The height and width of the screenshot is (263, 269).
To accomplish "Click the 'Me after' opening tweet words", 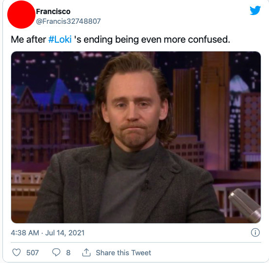I will [29, 39].
